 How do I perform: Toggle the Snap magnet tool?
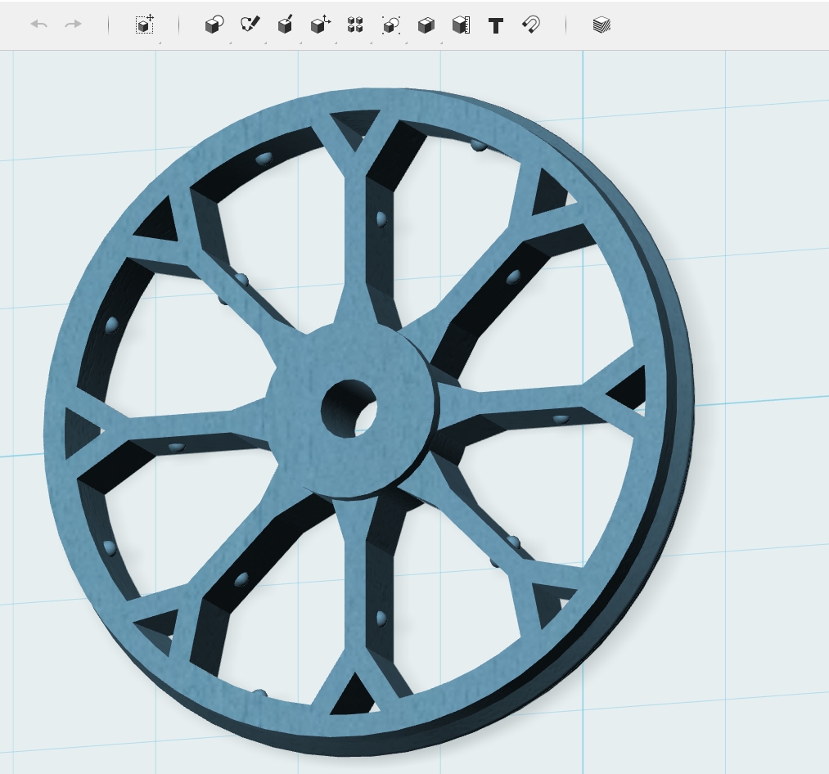(x=531, y=25)
